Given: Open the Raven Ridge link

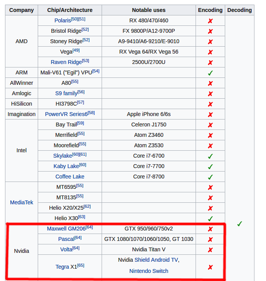Looking at the screenshot, I should (x=66, y=62).
